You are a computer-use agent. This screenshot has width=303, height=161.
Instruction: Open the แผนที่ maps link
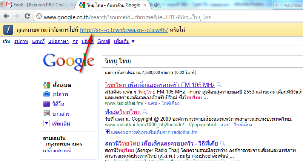pyautogui.click(x=38, y=41)
